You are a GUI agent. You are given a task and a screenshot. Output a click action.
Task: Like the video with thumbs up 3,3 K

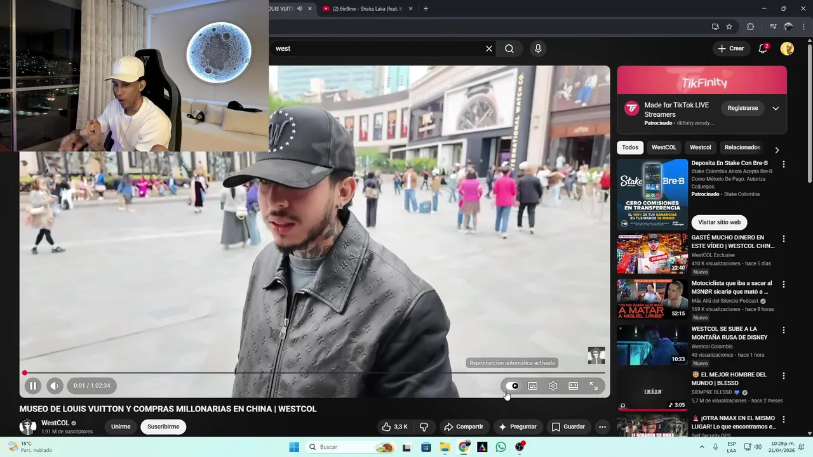(394, 427)
